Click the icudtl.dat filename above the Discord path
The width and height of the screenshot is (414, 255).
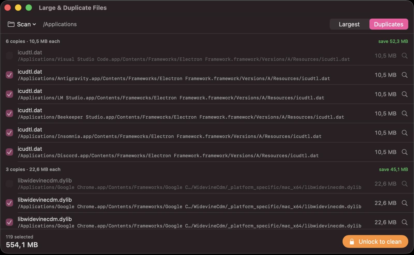(30, 149)
